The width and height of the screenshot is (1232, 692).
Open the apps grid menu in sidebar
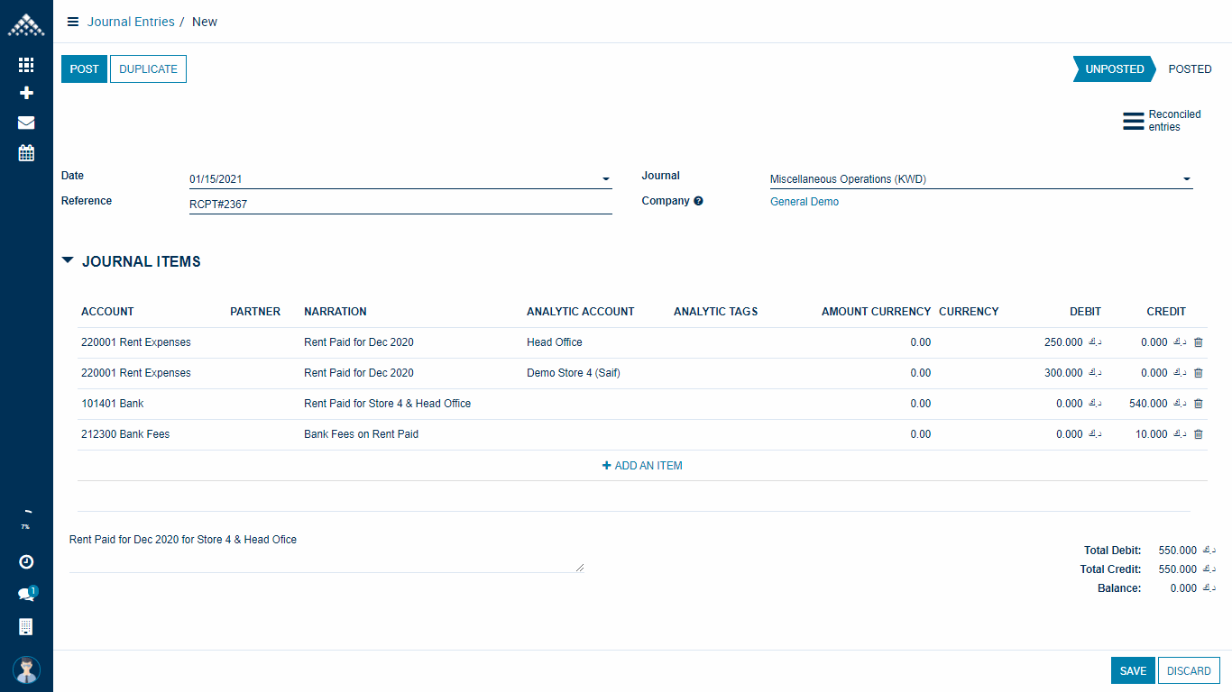pyautogui.click(x=26, y=65)
